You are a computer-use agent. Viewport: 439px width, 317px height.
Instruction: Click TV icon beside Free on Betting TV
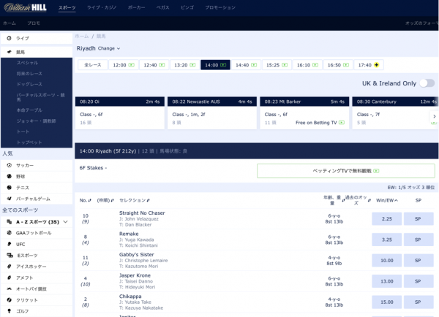coord(342,123)
